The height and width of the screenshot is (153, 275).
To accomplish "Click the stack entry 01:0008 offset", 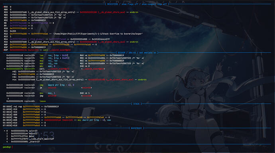I will 7,109.
